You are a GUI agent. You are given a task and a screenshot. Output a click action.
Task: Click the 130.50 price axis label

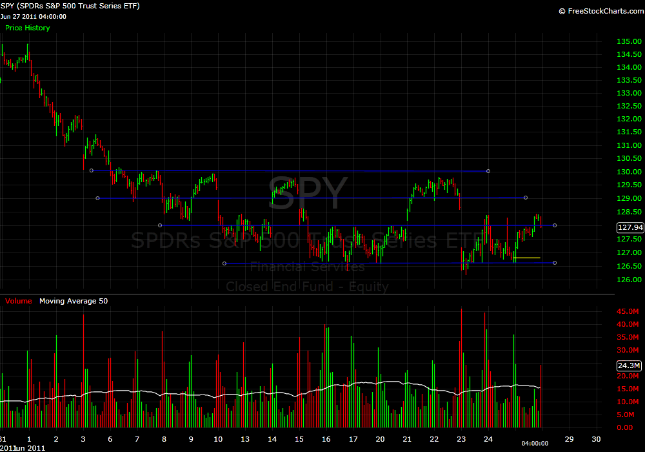(x=629, y=158)
